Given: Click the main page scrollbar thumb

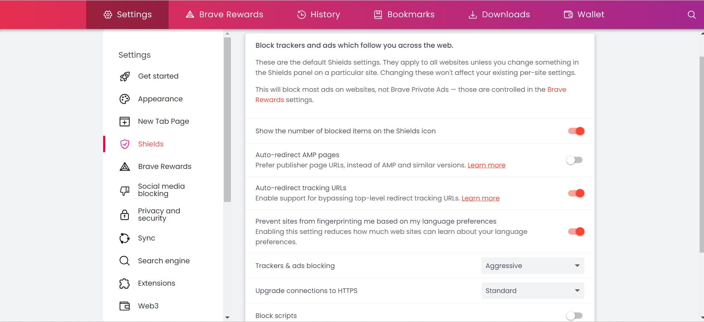Looking at the screenshot, I should pyautogui.click(x=701, y=155).
